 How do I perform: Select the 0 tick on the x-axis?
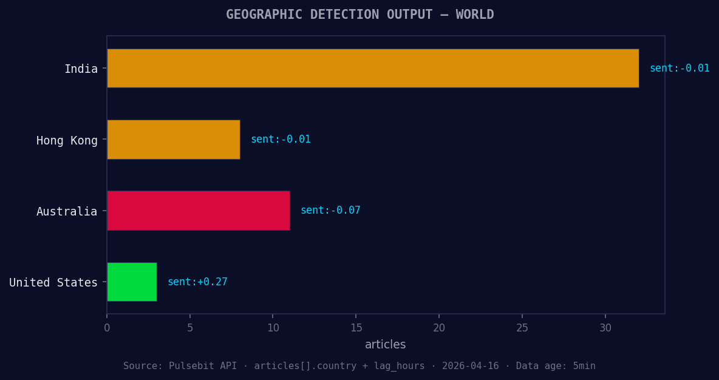[107, 327]
